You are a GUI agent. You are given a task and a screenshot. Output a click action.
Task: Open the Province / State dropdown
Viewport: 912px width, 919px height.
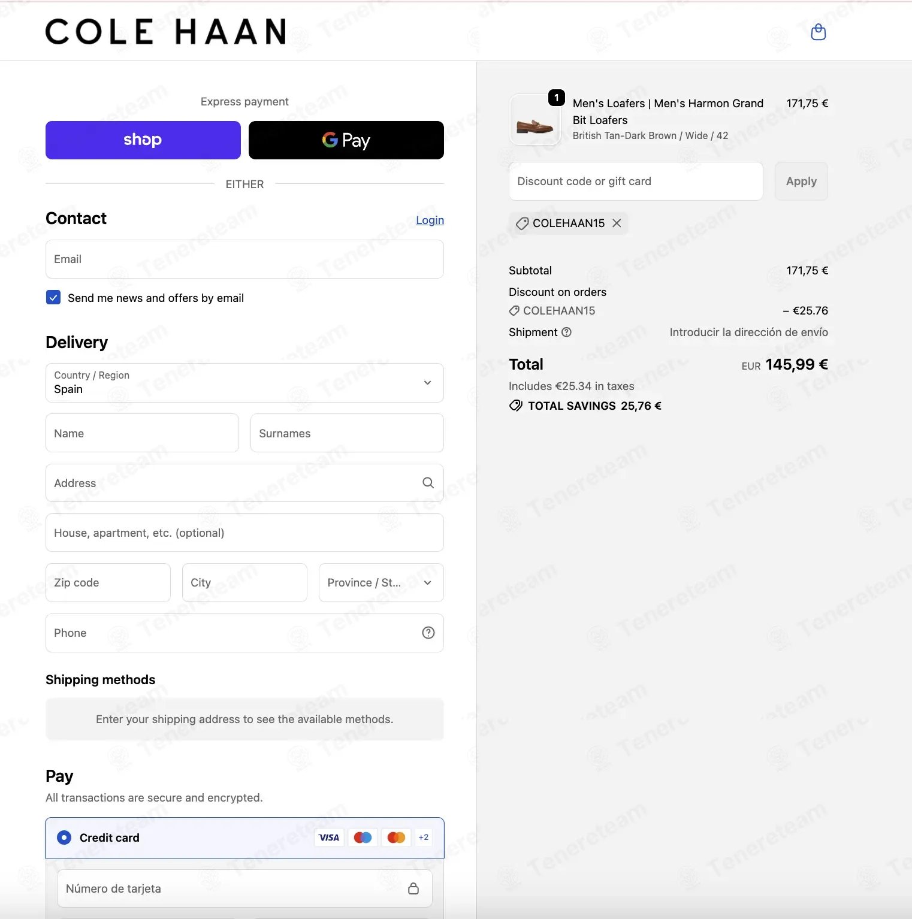pyautogui.click(x=381, y=583)
